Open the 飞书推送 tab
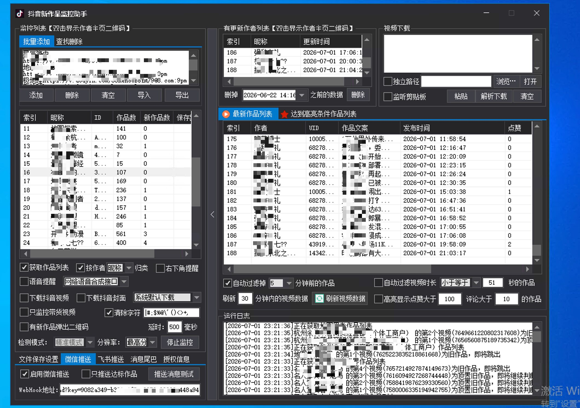This screenshot has height=408, width=580. [x=111, y=359]
